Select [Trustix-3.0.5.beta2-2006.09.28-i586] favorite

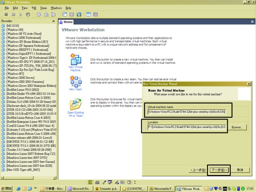click(29, 149)
